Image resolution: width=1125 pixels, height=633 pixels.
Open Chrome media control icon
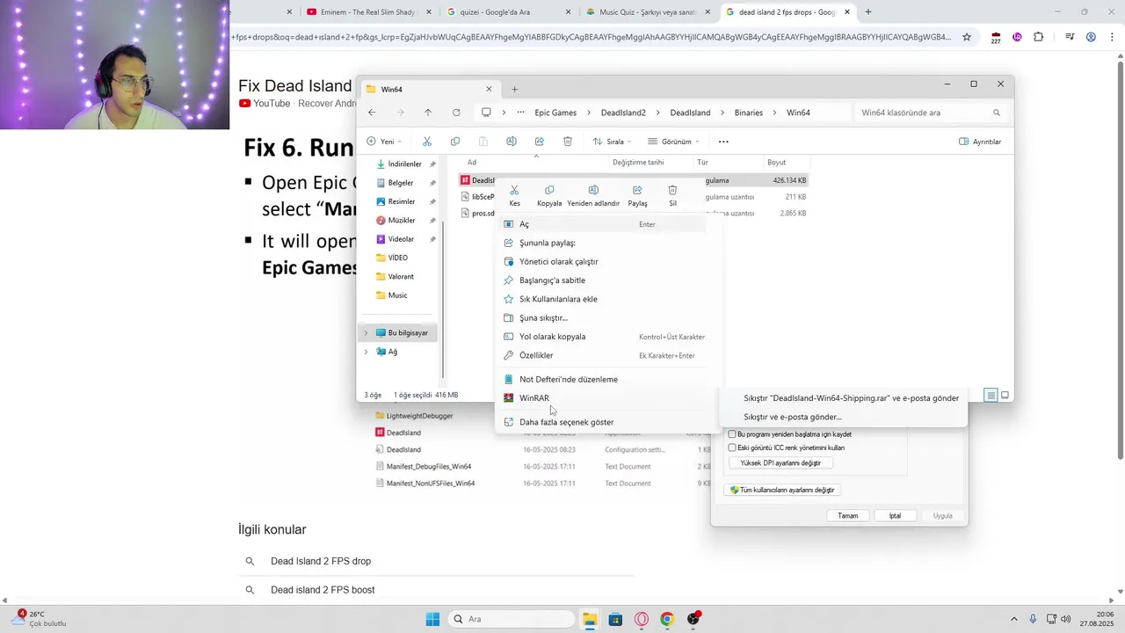click(1070, 37)
